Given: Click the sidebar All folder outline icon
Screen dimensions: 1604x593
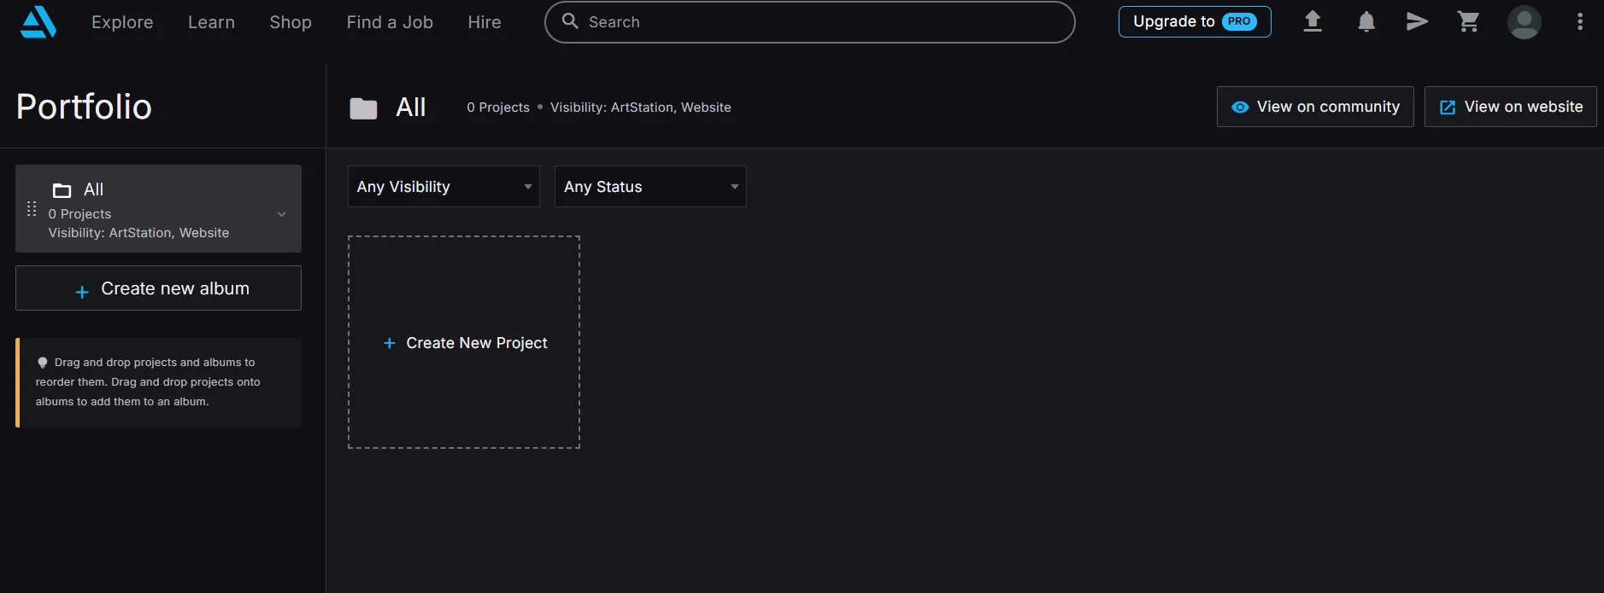Looking at the screenshot, I should [62, 190].
